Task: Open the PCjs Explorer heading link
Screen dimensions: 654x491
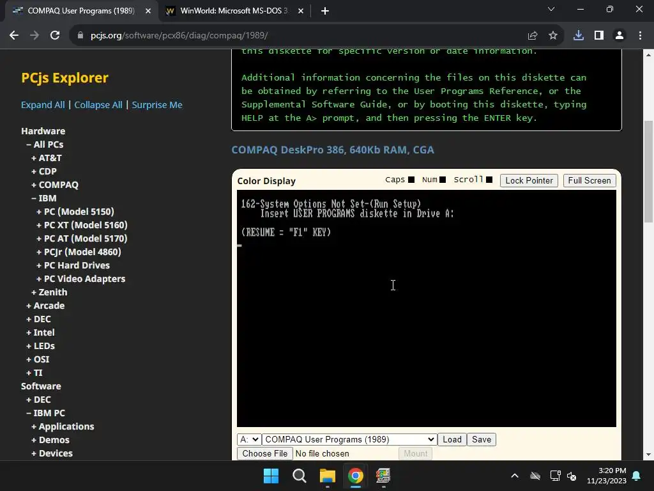Action: (x=65, y=77)
